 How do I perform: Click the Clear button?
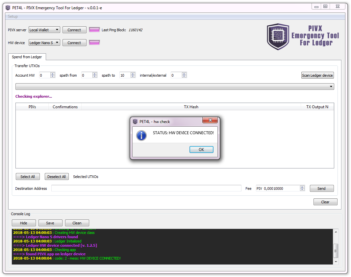[x=325, y=202]
